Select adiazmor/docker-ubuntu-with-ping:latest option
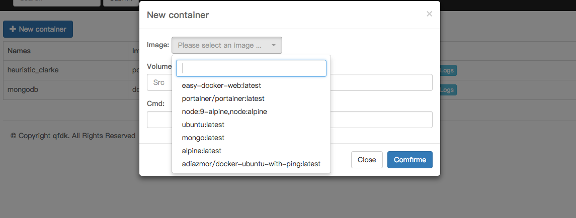This screenshot has width=576, height=218. tap(251, 164)
